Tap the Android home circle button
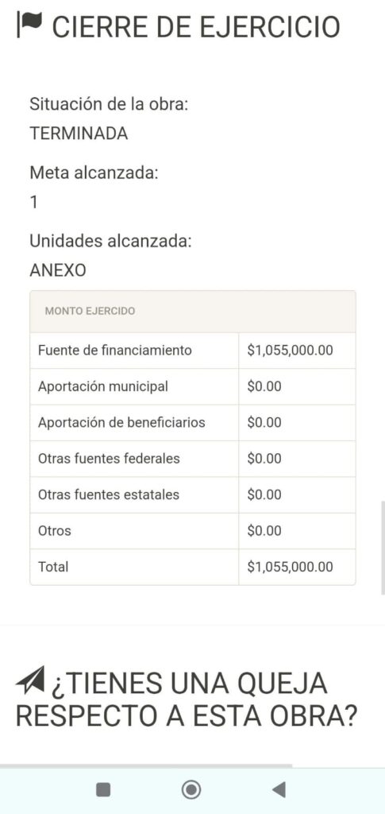 click(x=191, y=789)
